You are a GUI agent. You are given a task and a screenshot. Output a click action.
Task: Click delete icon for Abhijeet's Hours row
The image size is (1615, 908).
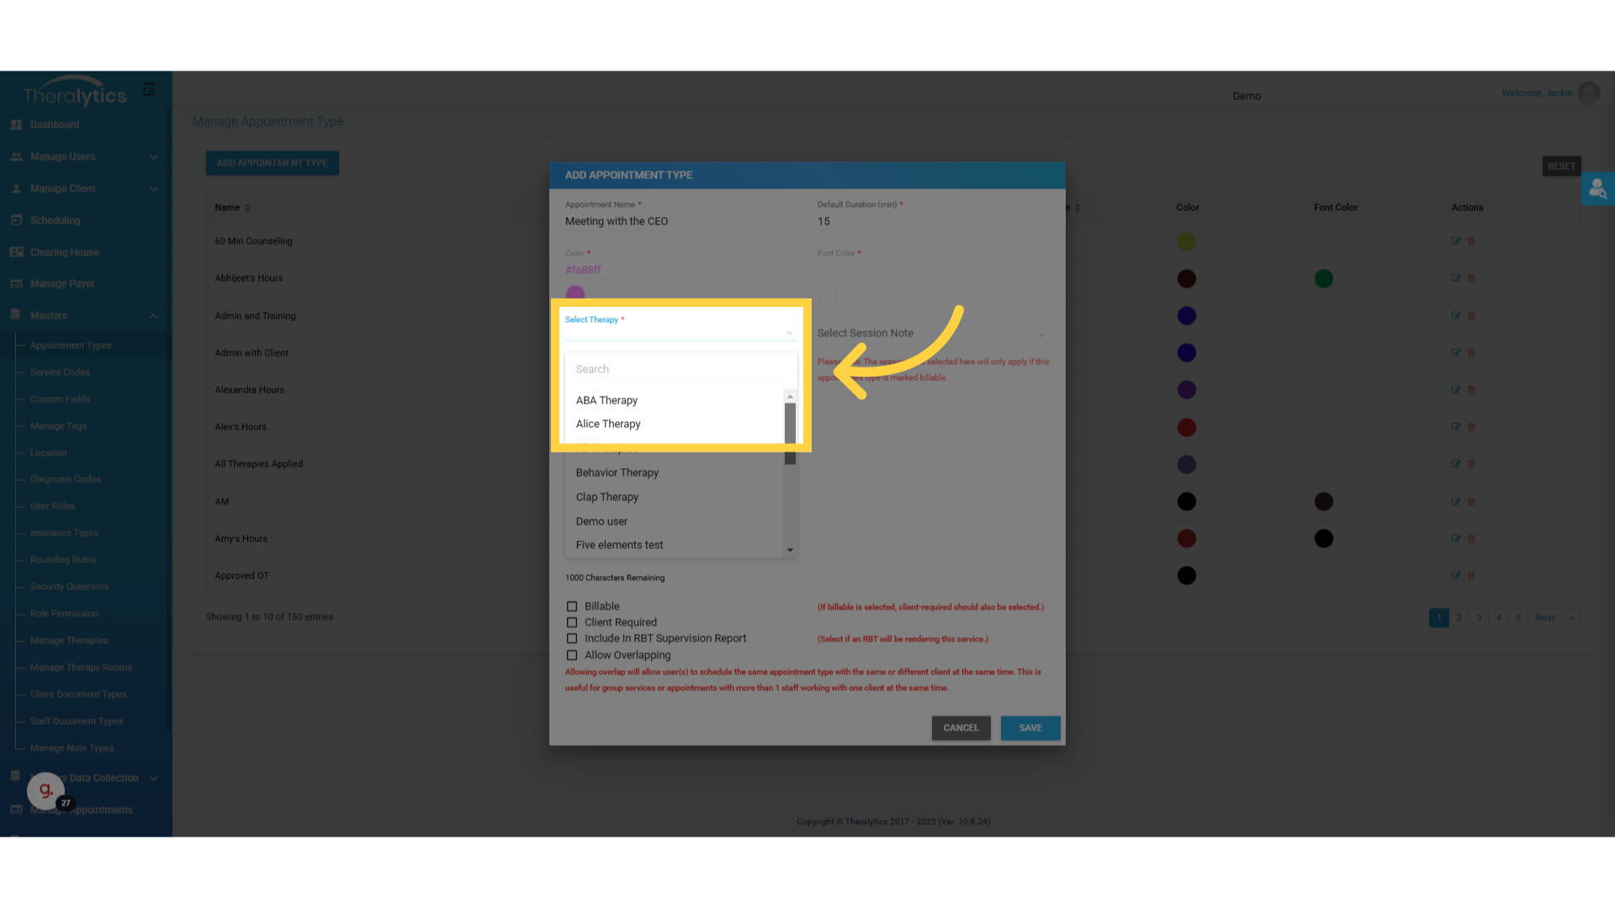1471,278
